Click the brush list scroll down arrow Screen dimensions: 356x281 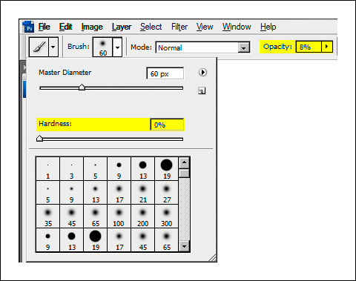[x=184, y=246]
